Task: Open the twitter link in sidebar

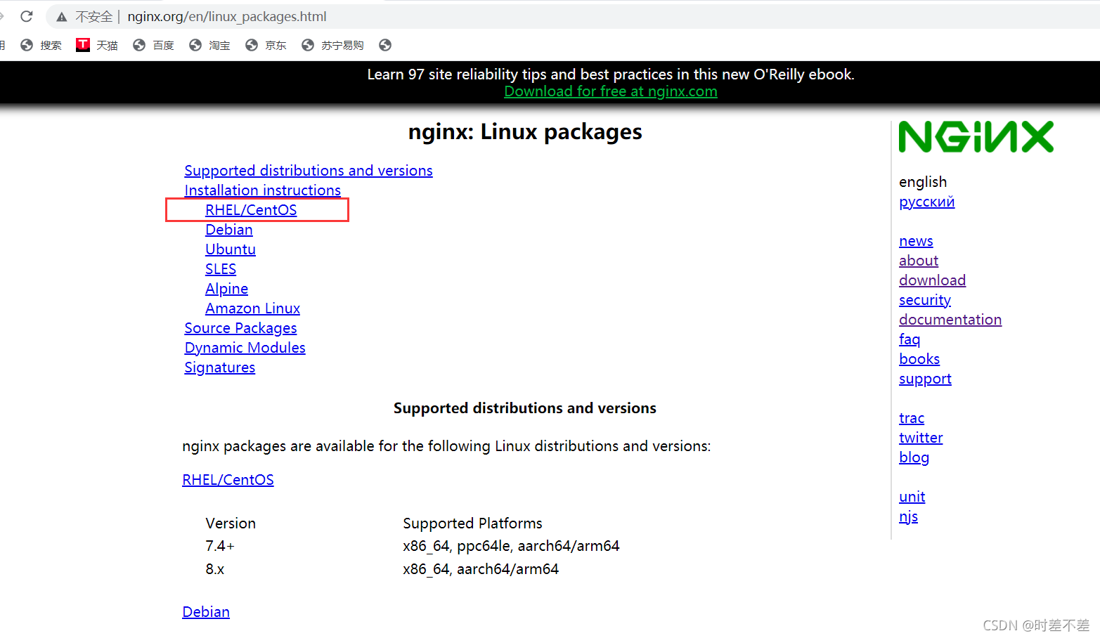Action: point(921,438)
